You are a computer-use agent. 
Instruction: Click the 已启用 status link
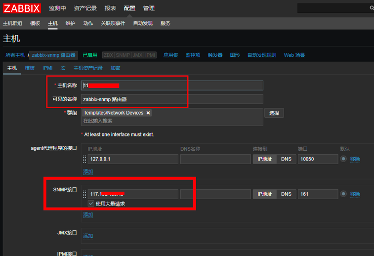90,55
